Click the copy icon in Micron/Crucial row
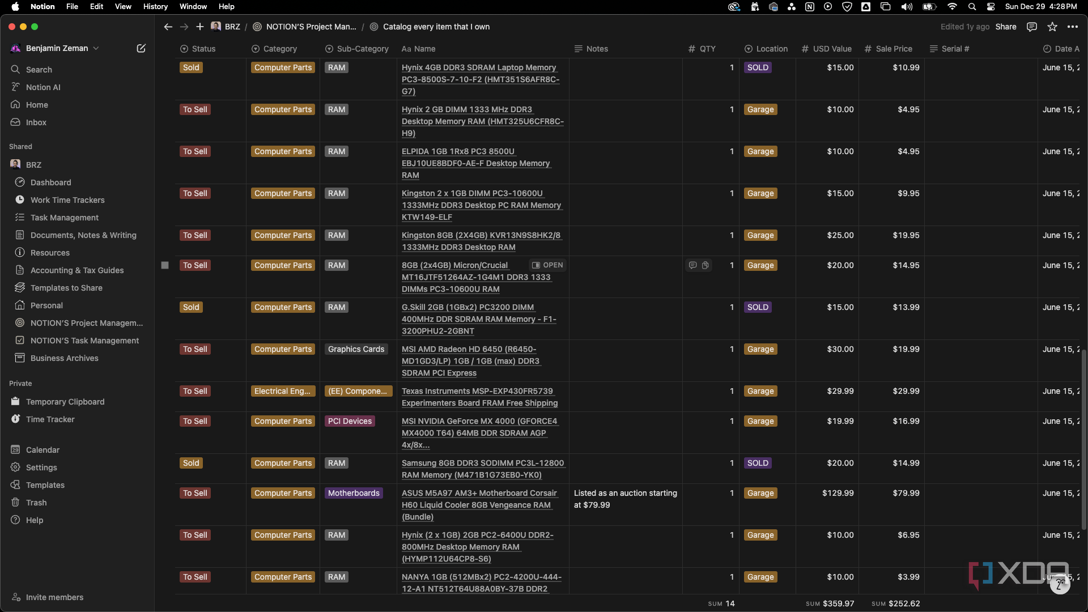This screenshot has height=612, width=1088. [x=705, y=265]
